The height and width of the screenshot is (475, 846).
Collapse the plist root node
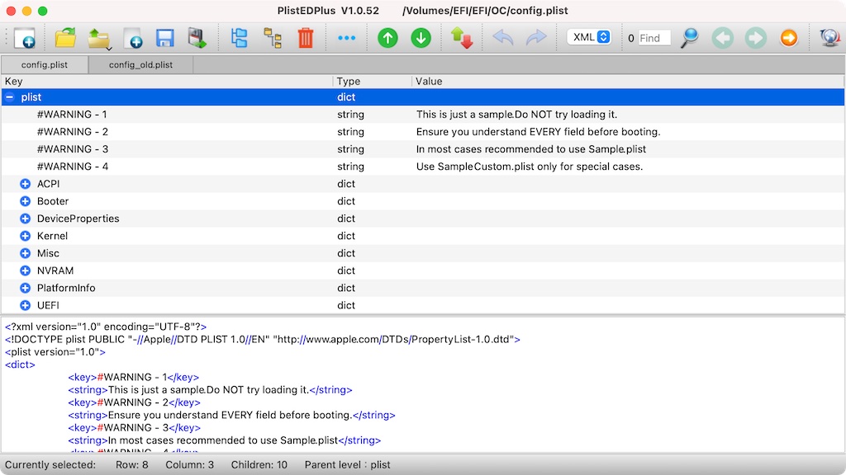tap(10, 97)
